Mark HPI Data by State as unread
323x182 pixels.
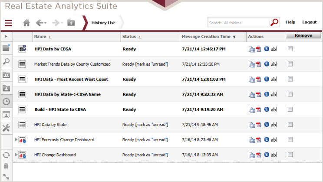[x=152, y=125]
